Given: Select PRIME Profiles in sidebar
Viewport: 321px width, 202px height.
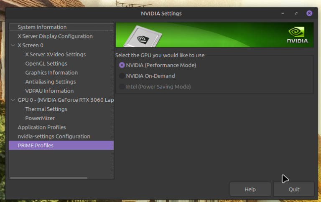Looking at the screenshot, I should [x=61, y=145].
